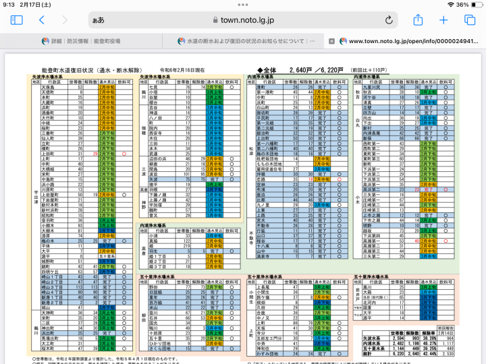This screenshot has width=486, height=364.
Task: Tap the forward navigation arrow
Action: tap(64, 20)
